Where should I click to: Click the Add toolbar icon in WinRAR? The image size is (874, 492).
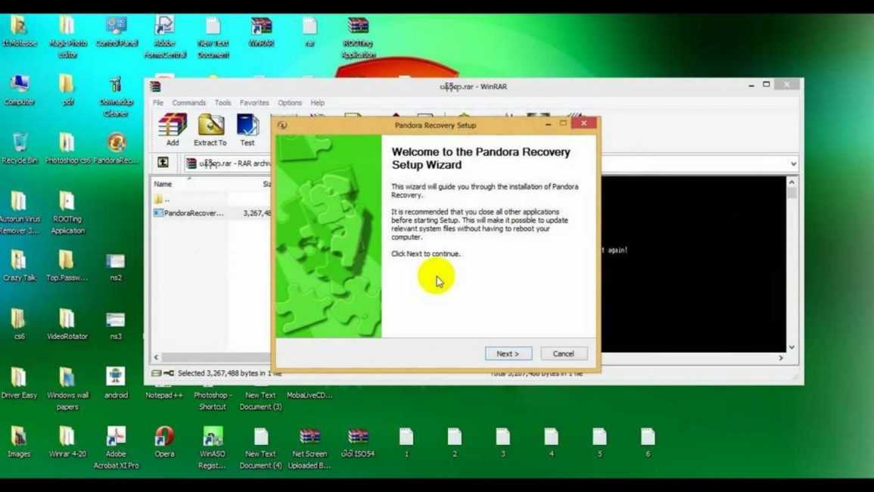coord(173,129)
